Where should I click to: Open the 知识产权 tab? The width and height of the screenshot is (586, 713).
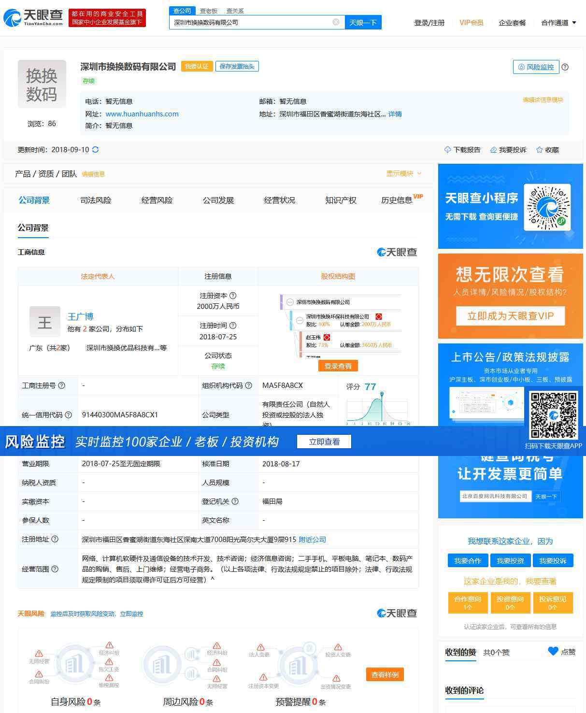(x=341, y=200)
